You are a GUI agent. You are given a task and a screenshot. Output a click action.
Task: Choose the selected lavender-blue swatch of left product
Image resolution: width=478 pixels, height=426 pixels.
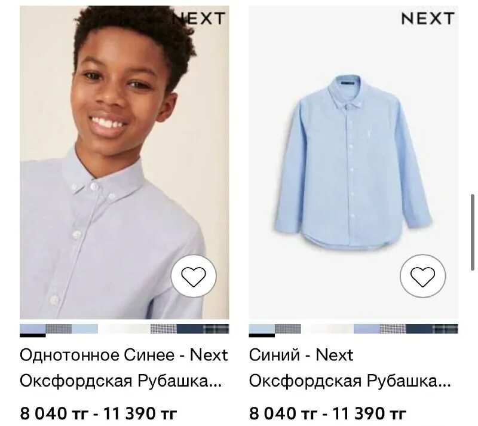tap(33, 329)
